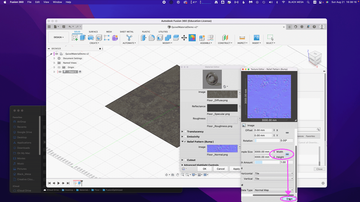Switch to the SHEET METAL tab
This screenshot has width=360, height=202.
coord(126,32)
